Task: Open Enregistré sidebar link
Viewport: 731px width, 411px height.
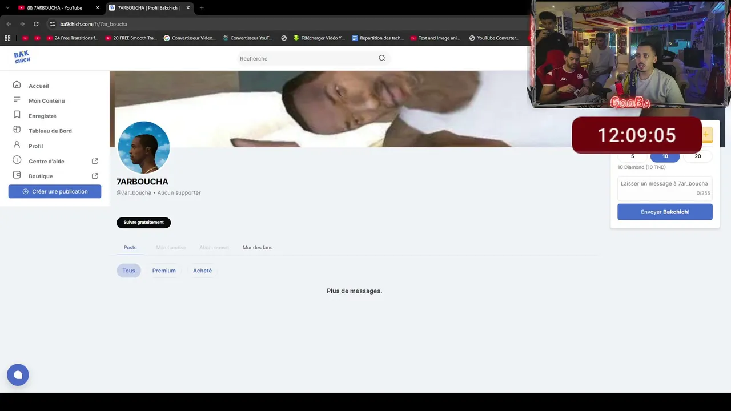Action: tap(43, 116)
